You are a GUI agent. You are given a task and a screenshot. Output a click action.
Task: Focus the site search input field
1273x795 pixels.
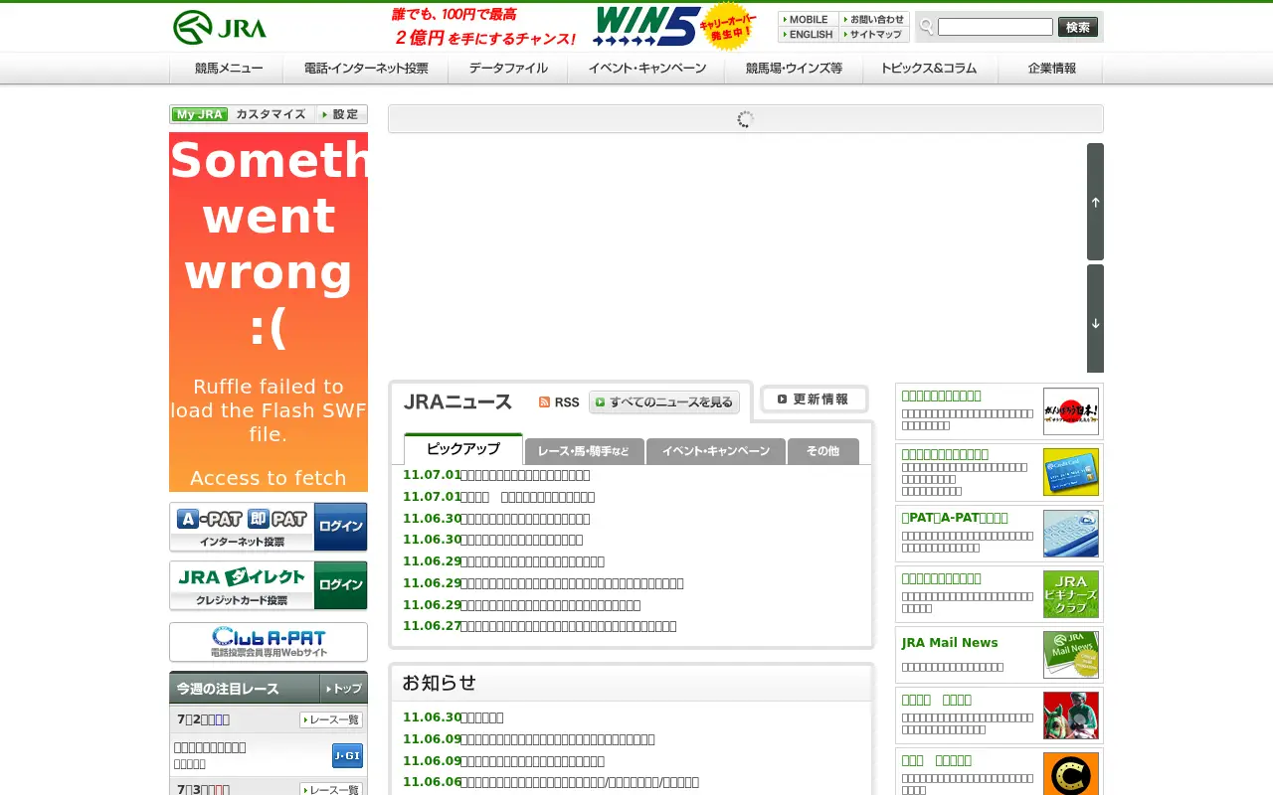[995, 27]
